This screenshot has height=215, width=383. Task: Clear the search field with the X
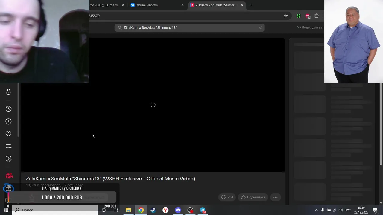(x=260, y=27)
